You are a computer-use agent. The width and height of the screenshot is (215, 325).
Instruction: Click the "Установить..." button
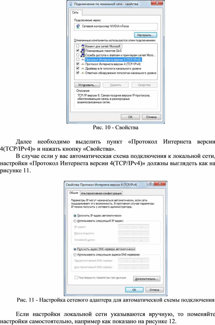[x=87, y=85]
